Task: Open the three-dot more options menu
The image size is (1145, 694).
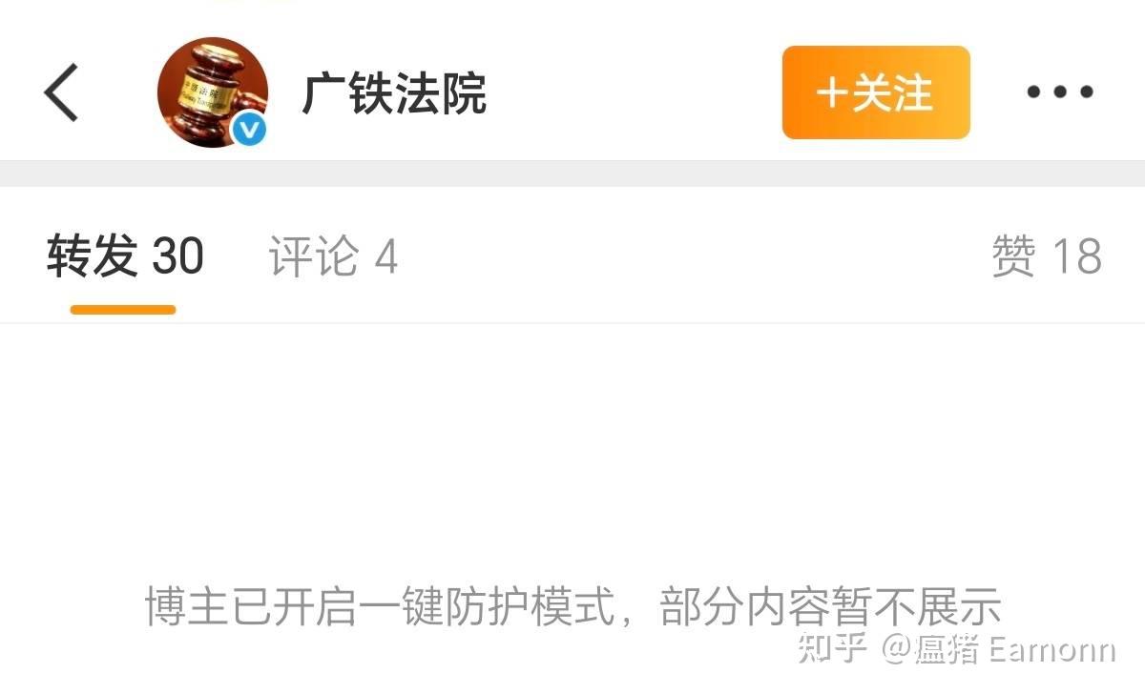Action: coord(1060,92)
